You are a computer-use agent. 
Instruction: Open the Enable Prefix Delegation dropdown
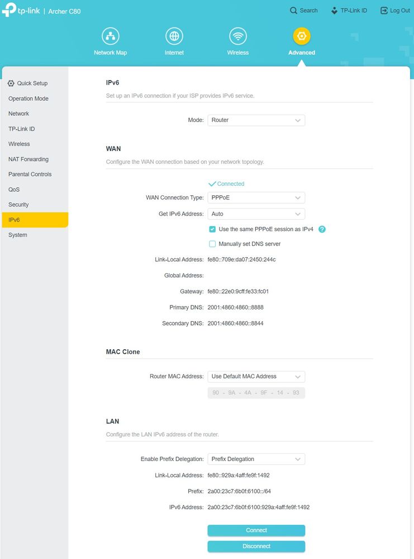[256, 459]
